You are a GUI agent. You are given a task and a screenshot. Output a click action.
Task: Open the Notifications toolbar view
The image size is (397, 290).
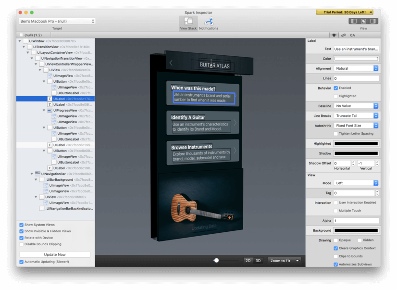coord(209,23)
